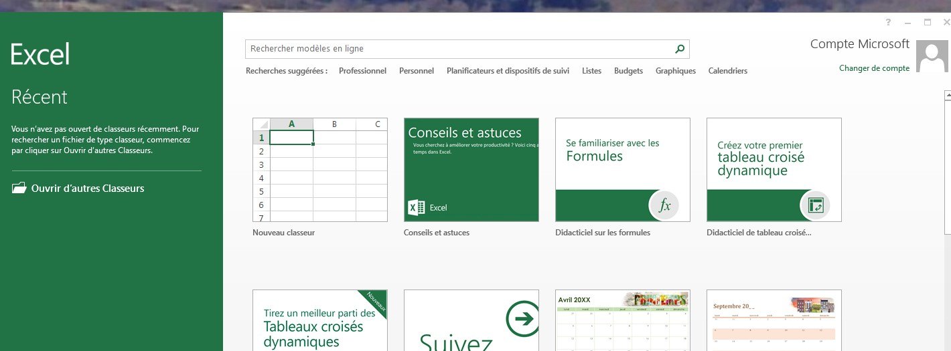
Task: Click the scrollbar up arrow
Action: [x=947, y=96]
